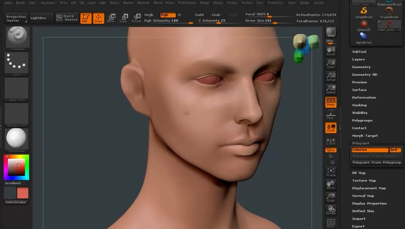The height and width of the screenshot is (229, 405).
Task: Toggle the Colorize option in Polypaint
Action: [370, 150]
